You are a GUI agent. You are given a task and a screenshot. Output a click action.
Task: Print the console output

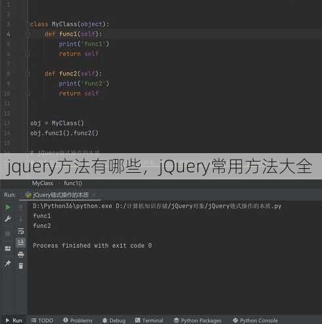point(21,254)
